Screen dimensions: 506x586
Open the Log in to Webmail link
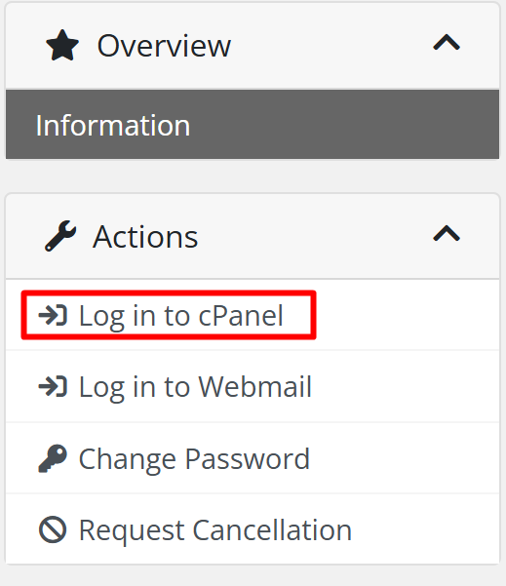click(195, 387)
